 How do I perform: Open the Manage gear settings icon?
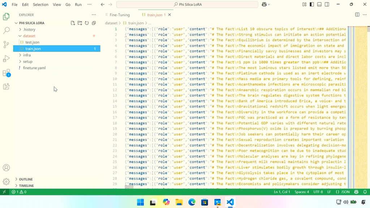[x=6, y=182]
